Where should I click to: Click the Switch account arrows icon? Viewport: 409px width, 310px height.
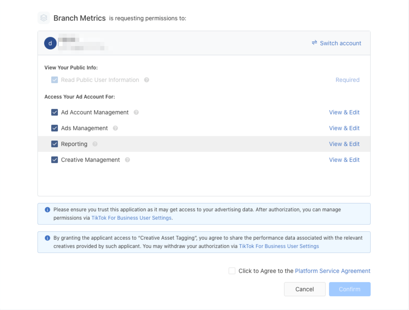314,43
